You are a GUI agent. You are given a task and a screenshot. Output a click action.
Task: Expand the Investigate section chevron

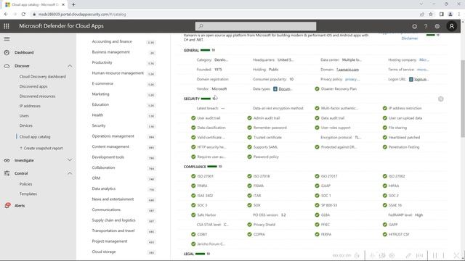point(70,160)
